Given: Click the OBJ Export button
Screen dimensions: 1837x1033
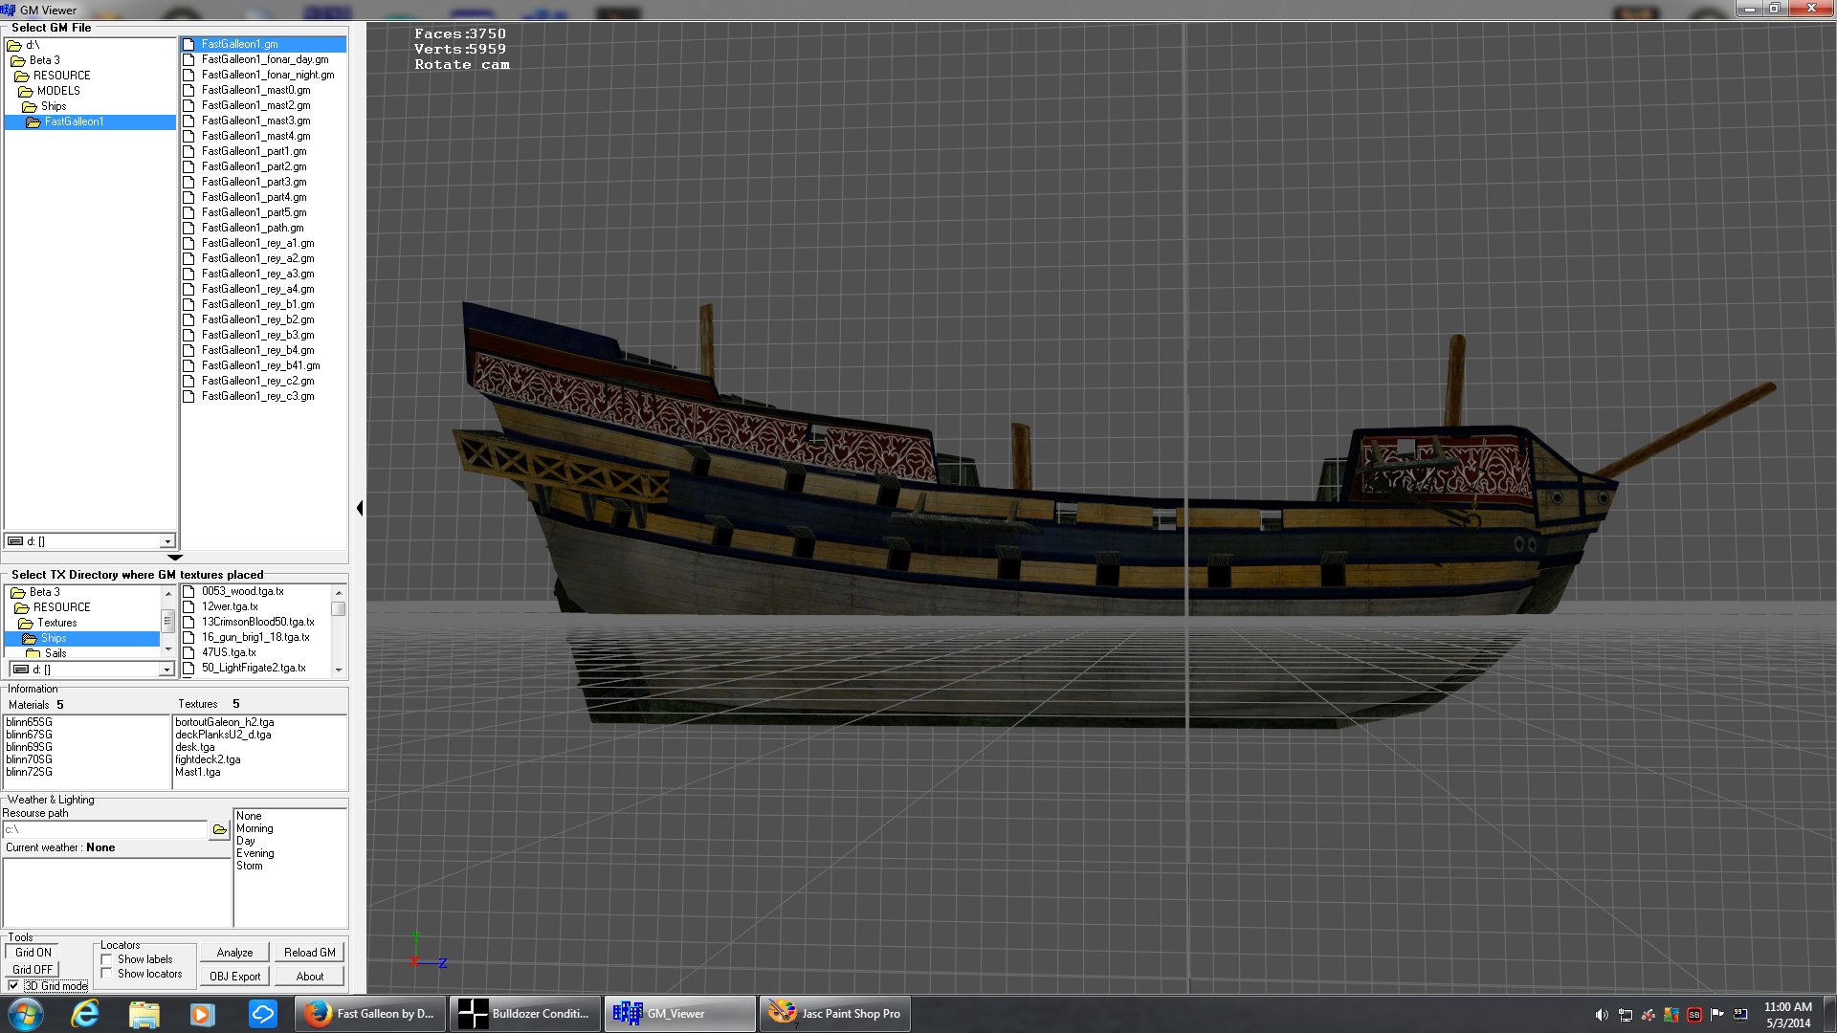Looking at the screenshot, I should [x=234, y=977].
